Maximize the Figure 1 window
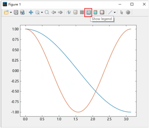This screenshot has width=149, height=128. (132, 4)
